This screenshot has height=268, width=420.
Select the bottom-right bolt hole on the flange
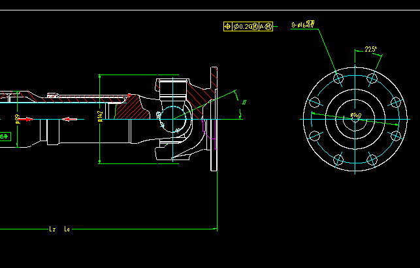tap(372, 160)
